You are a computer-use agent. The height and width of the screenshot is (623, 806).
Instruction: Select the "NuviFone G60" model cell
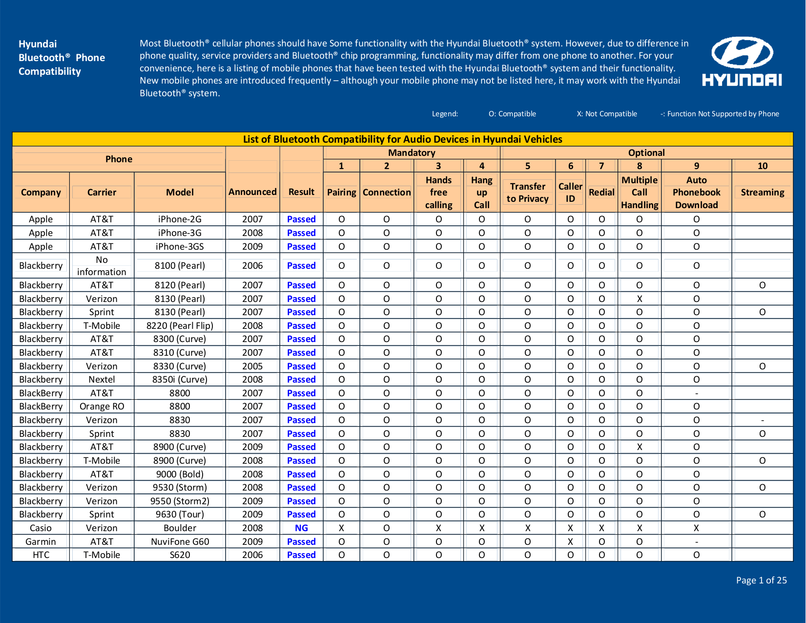[x=179, y=541]
